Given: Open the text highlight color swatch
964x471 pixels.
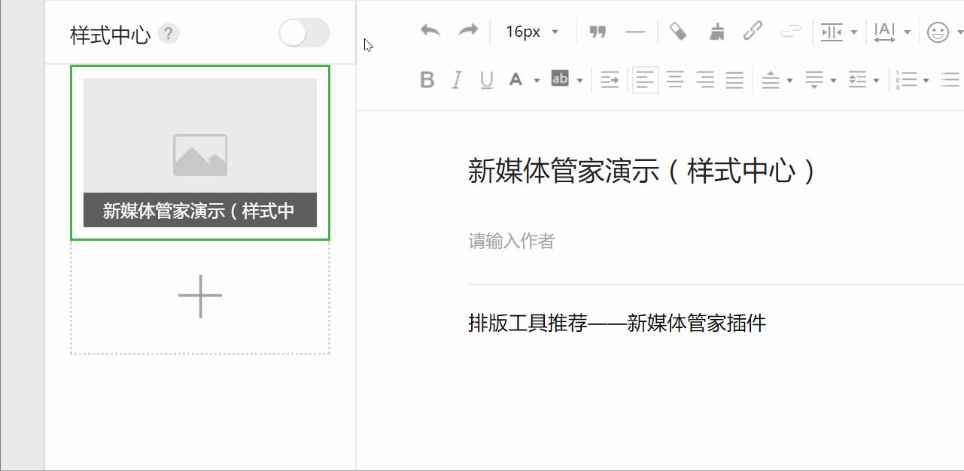Looking at the screenshot, I should 559,78.
